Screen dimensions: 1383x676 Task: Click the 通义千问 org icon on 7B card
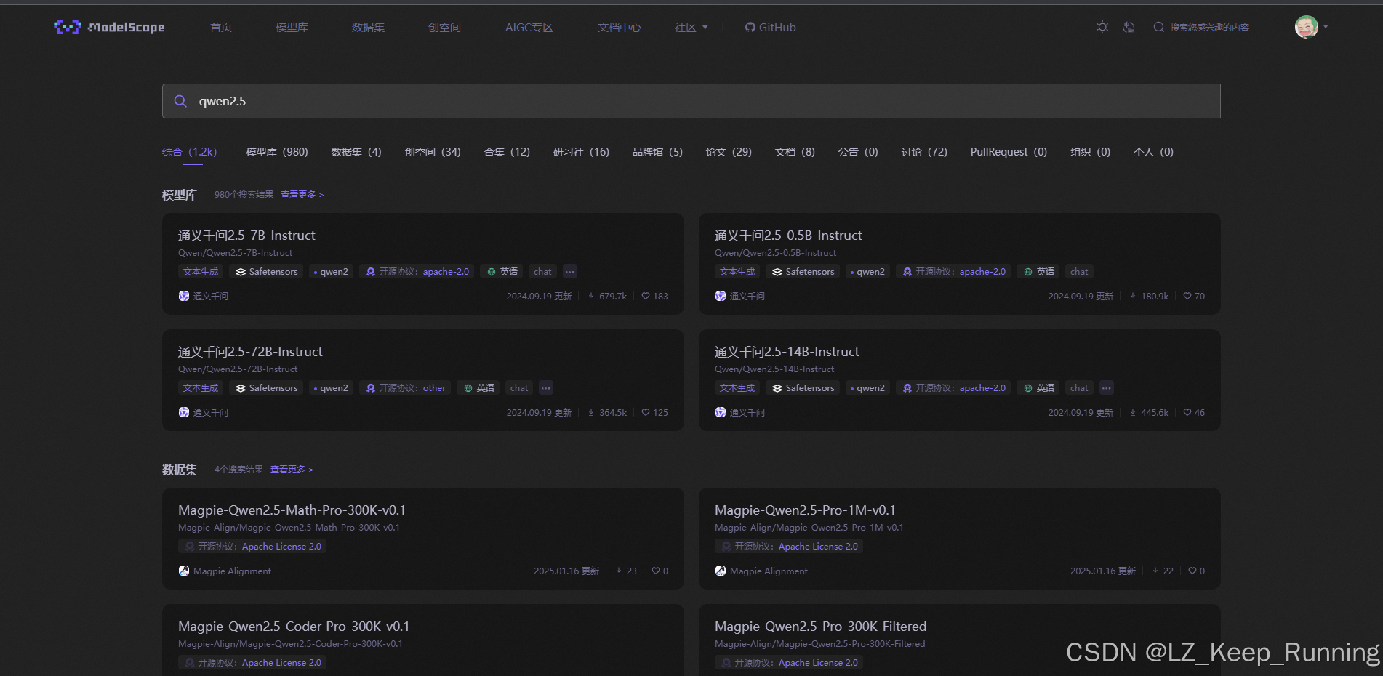click(x=184, y=296)
